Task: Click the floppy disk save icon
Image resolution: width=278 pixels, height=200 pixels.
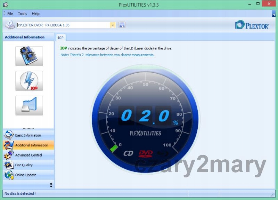Action: coord(122,25)
